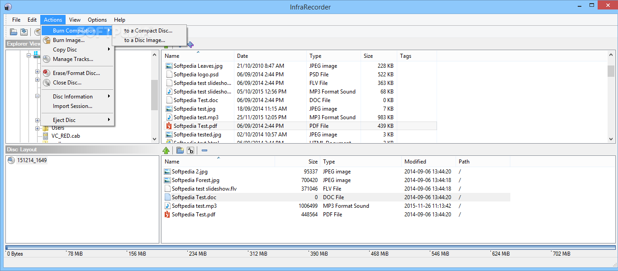This screenshot has height=271, width=618.
Task: Select Softpedia logo.psd file row
Action: (x=301, y=75)
